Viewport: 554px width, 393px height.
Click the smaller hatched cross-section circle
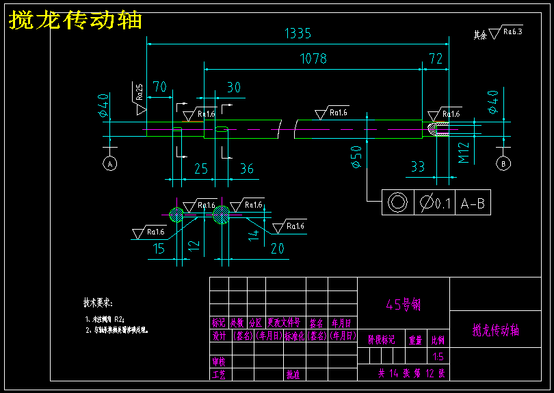pos(176,215)
